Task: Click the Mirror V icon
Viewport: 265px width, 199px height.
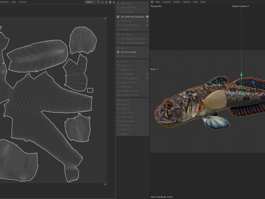Action: (118, 65)
